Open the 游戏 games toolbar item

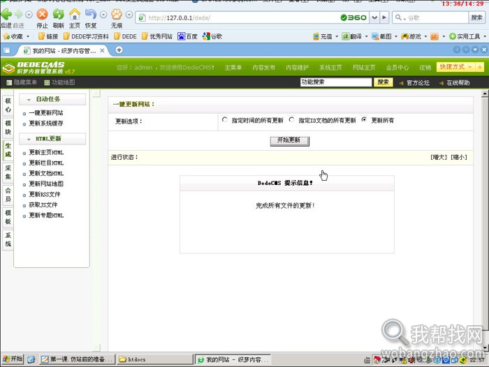coord(414,36)
